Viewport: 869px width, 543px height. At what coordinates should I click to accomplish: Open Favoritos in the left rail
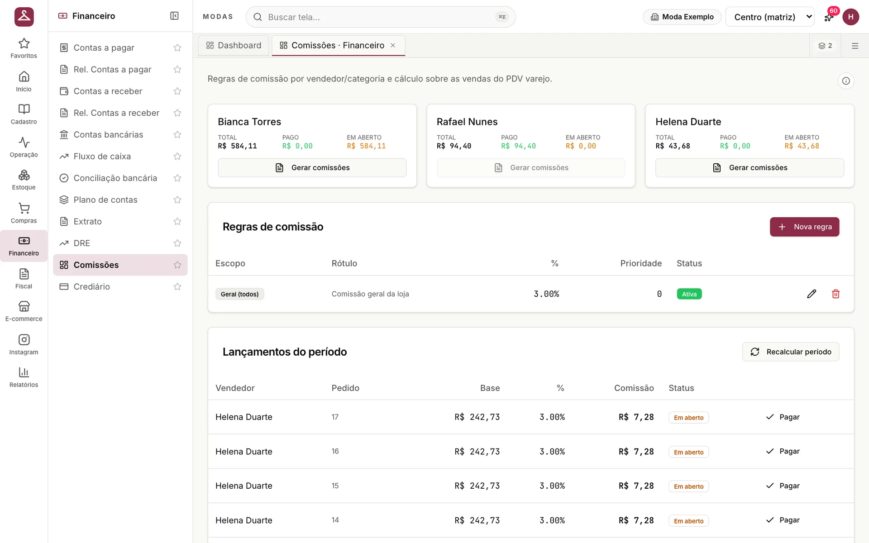24,48
